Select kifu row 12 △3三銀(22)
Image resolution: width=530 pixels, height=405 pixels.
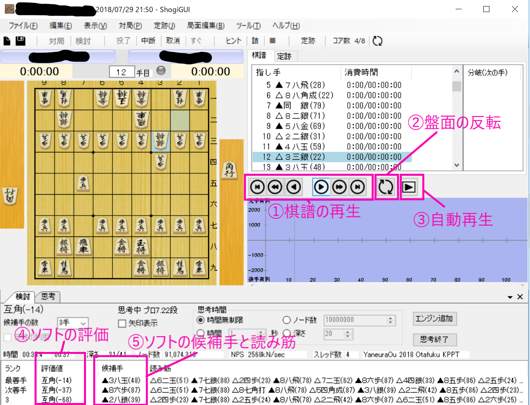(332, 156)
